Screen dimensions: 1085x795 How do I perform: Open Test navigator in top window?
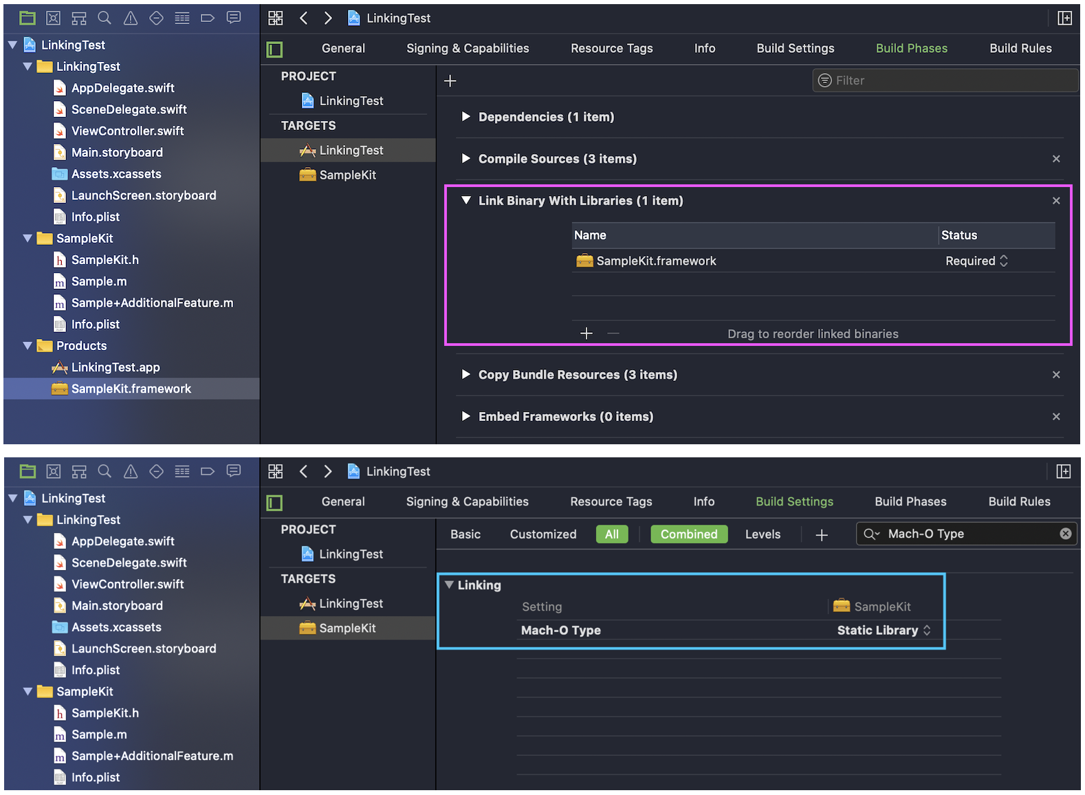tap(157, 18)
